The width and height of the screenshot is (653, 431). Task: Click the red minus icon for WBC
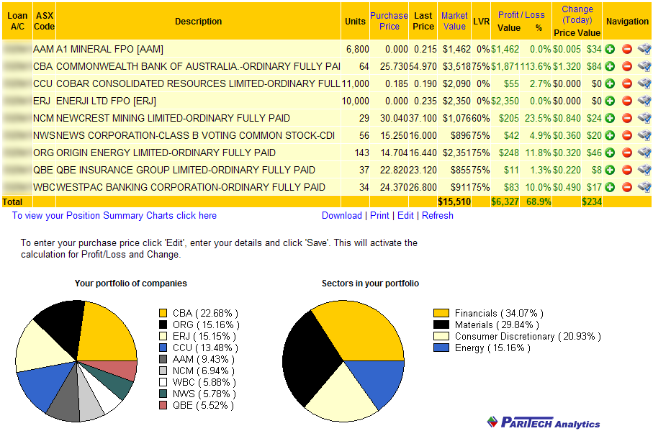(x=627, y=187)
